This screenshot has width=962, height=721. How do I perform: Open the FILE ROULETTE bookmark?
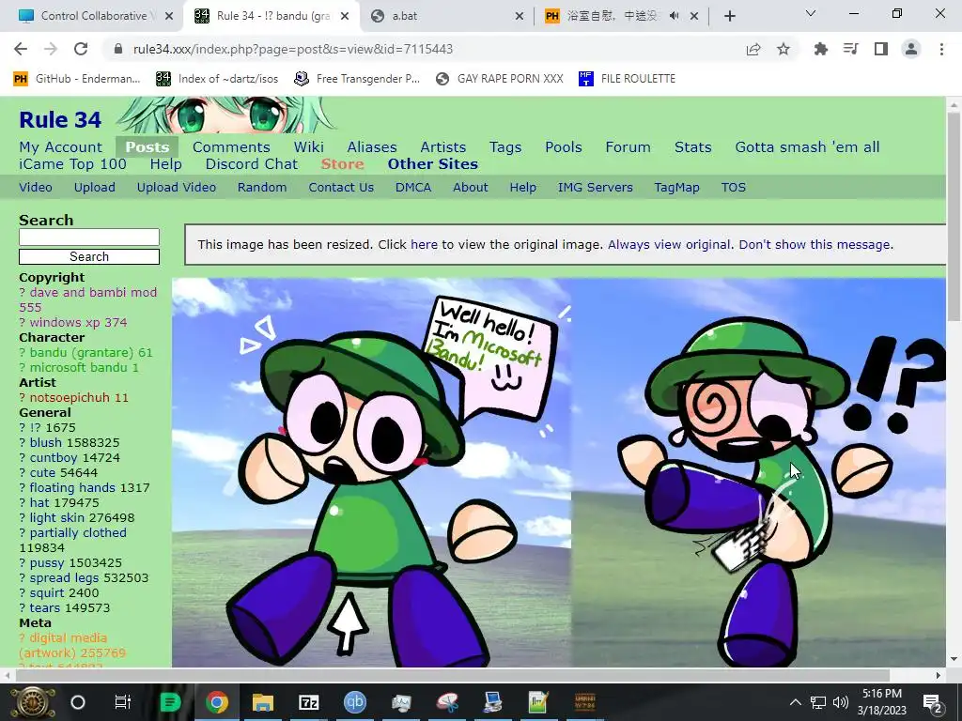pos(627,79)
